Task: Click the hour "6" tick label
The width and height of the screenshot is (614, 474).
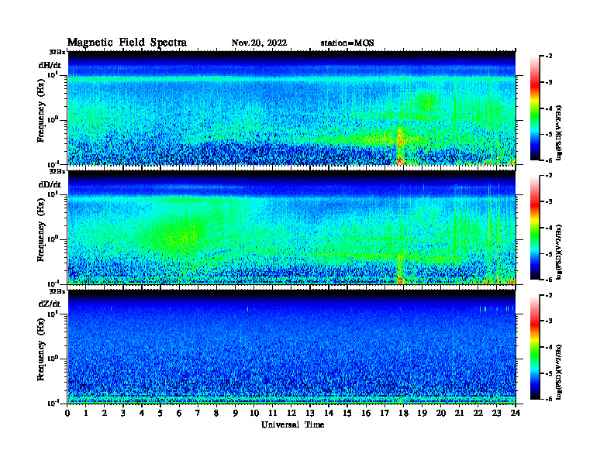Action: (x=179, y=414)
